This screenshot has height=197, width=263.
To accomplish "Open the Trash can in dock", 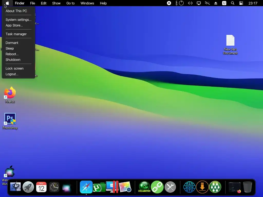I will click(x=248, y=187).
